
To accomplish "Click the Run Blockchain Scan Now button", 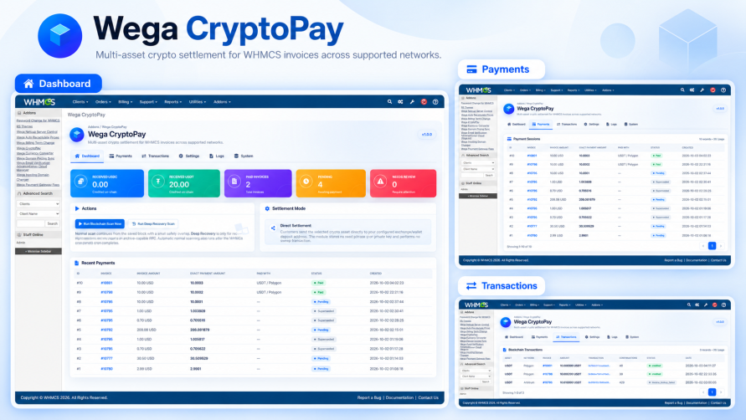I will click(100, 223).
